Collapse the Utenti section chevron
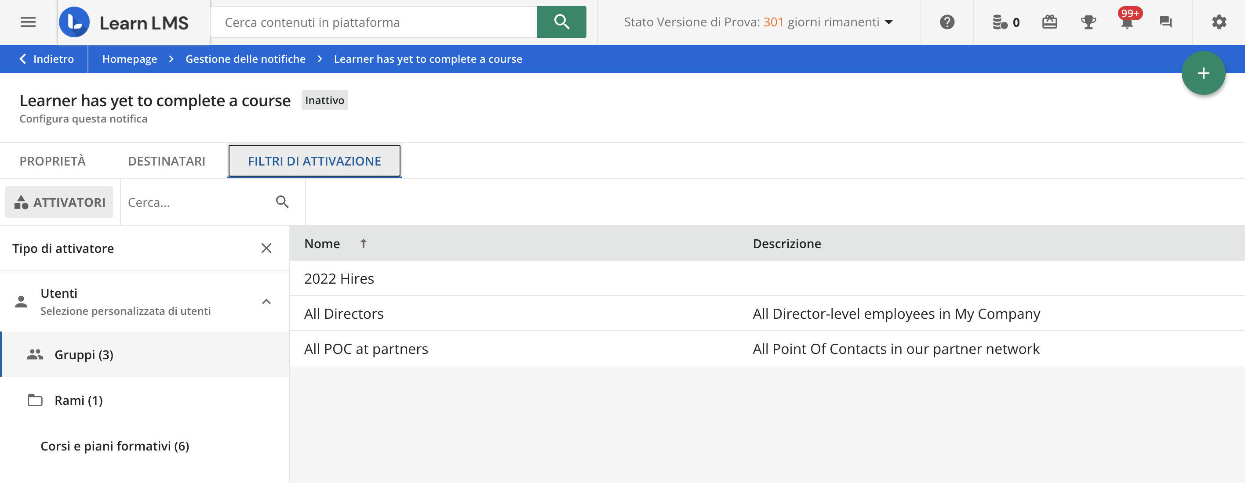1245x483 pixels. 266,302
